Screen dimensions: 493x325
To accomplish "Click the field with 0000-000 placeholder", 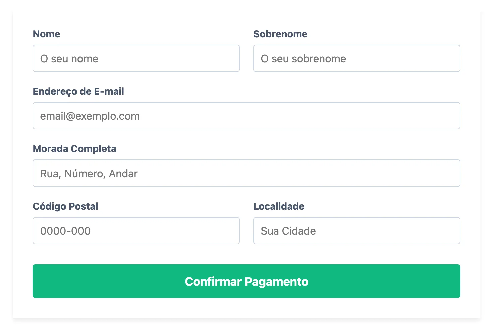I will click(136, 231).
